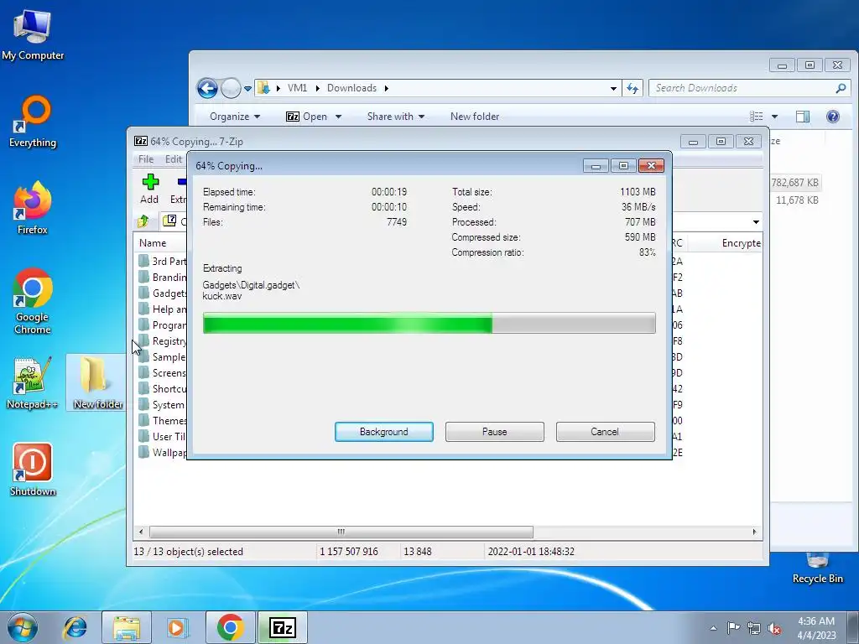Select the Registry folder row
This screenshot has height=644, width=859.
coord(163,340)
